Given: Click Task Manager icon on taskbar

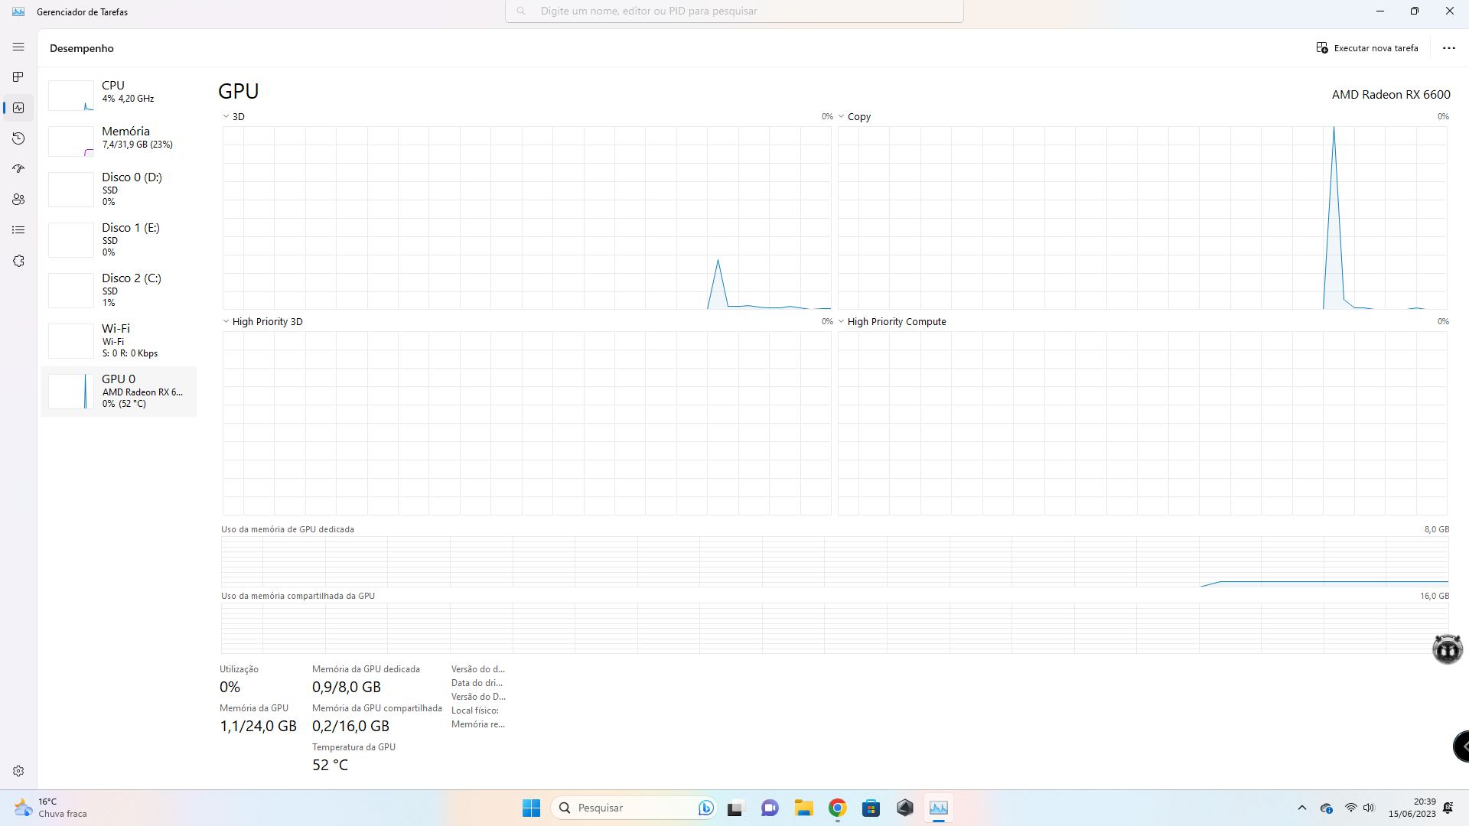Looking at the screenshot, I should 939,808.
